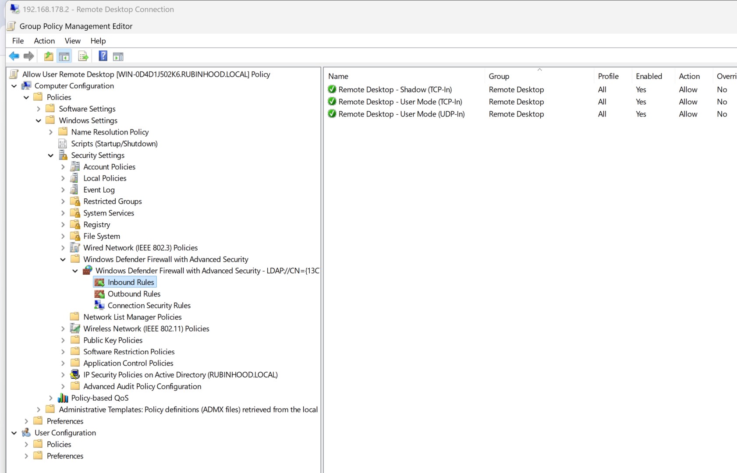Click the Inbound Rules firewall icon
This screenshot has width=737, height=473.
[x=99, y=282]
